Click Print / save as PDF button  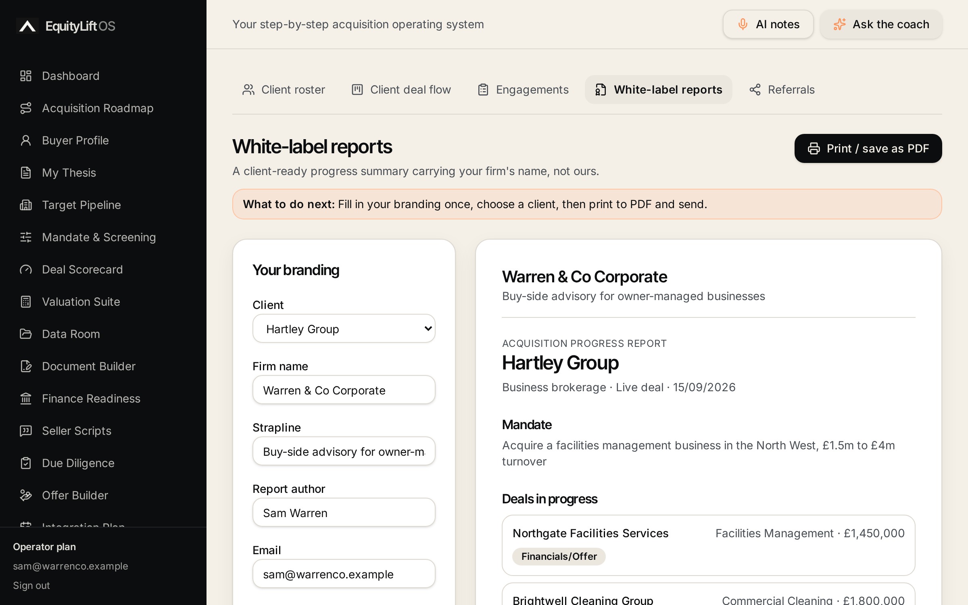(868, 148)
